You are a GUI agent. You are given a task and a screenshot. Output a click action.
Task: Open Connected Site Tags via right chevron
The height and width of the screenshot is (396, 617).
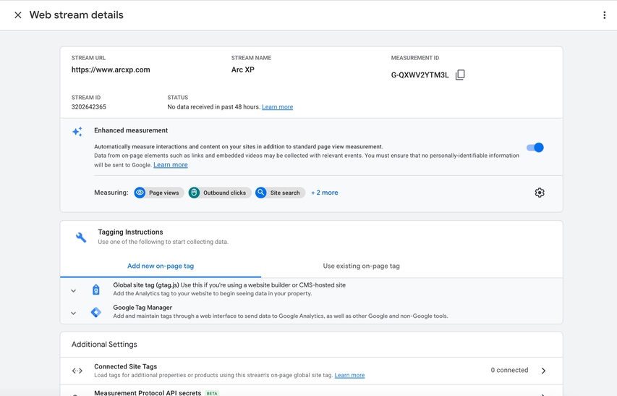(x=543, y=371)
